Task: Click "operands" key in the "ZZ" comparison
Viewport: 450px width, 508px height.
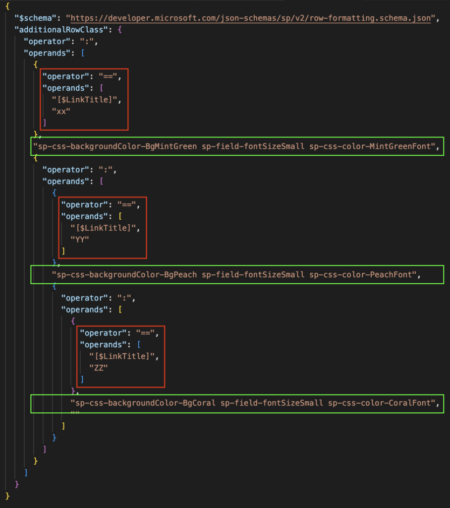Action: [103, 345]
